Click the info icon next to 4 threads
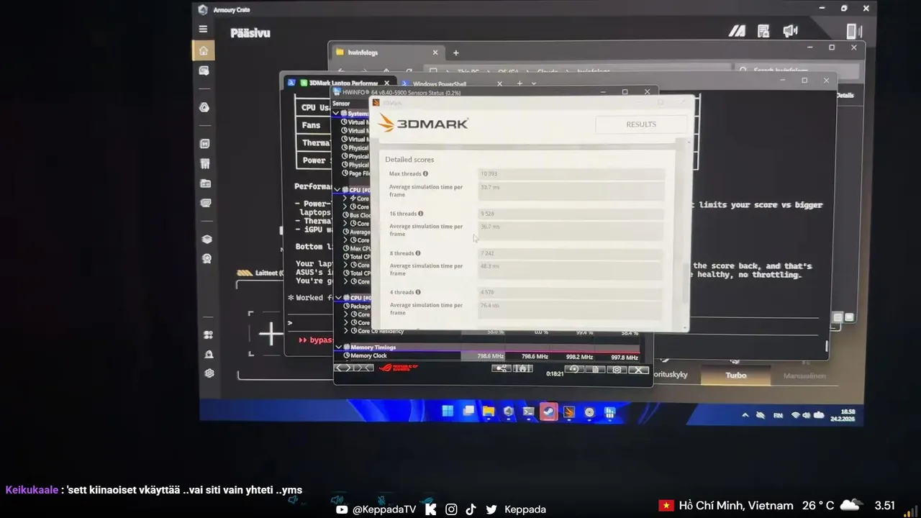This screenshot has width=921, height=518. (418, 292)
